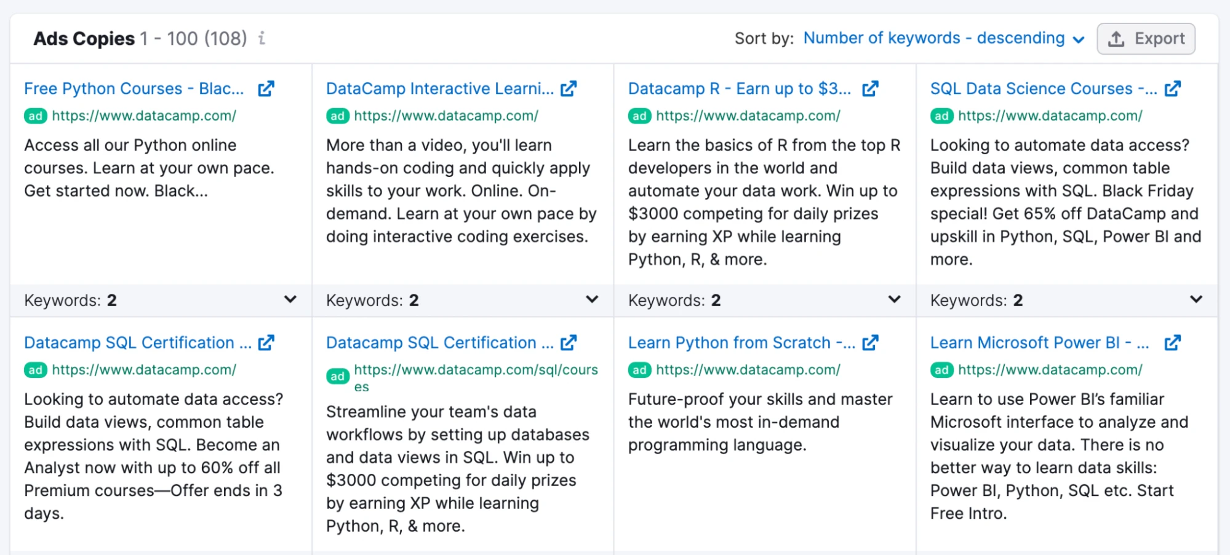Expand keywords under SQL Data Science Courses ad
Screen dimensions: 1230x555
coord(1196,300)
